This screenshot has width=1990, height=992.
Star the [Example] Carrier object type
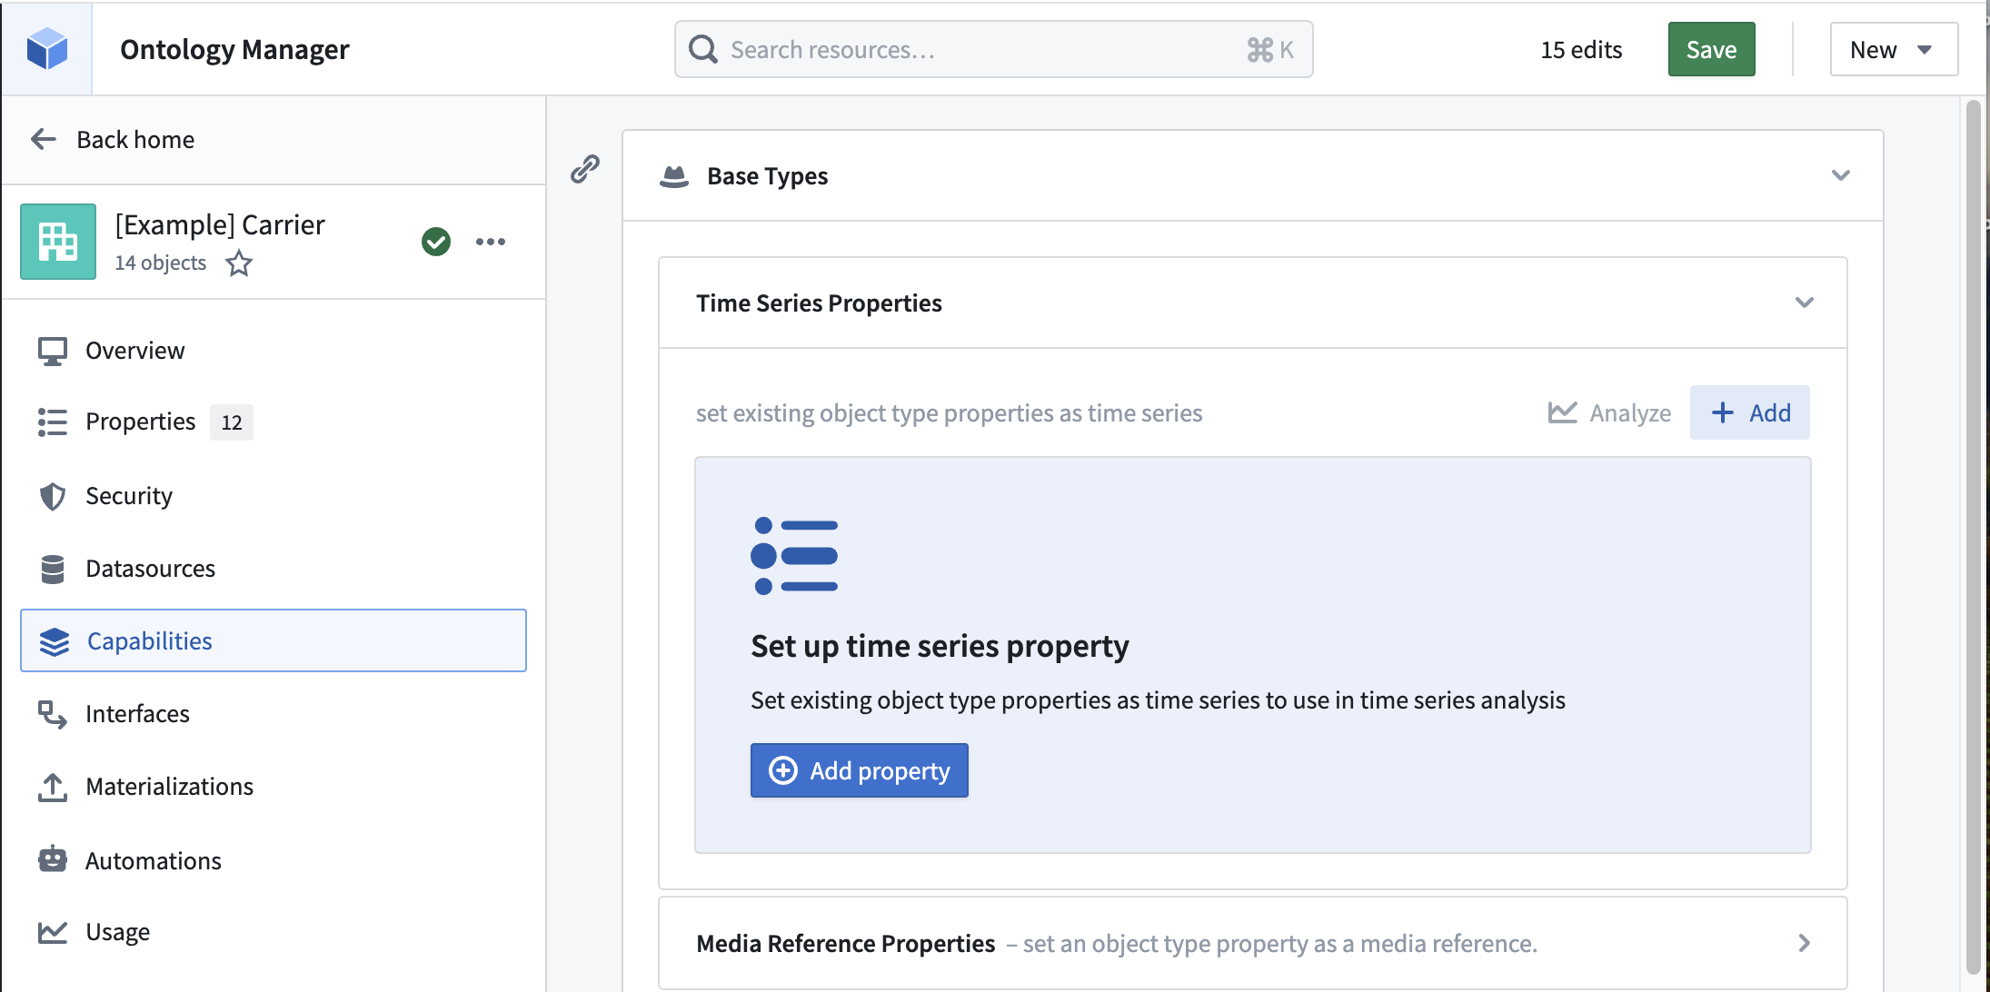[239, 263]
